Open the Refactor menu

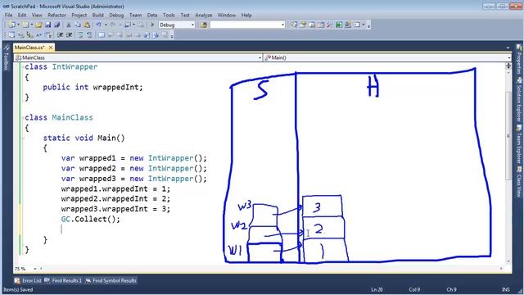(x=56, y=15)
